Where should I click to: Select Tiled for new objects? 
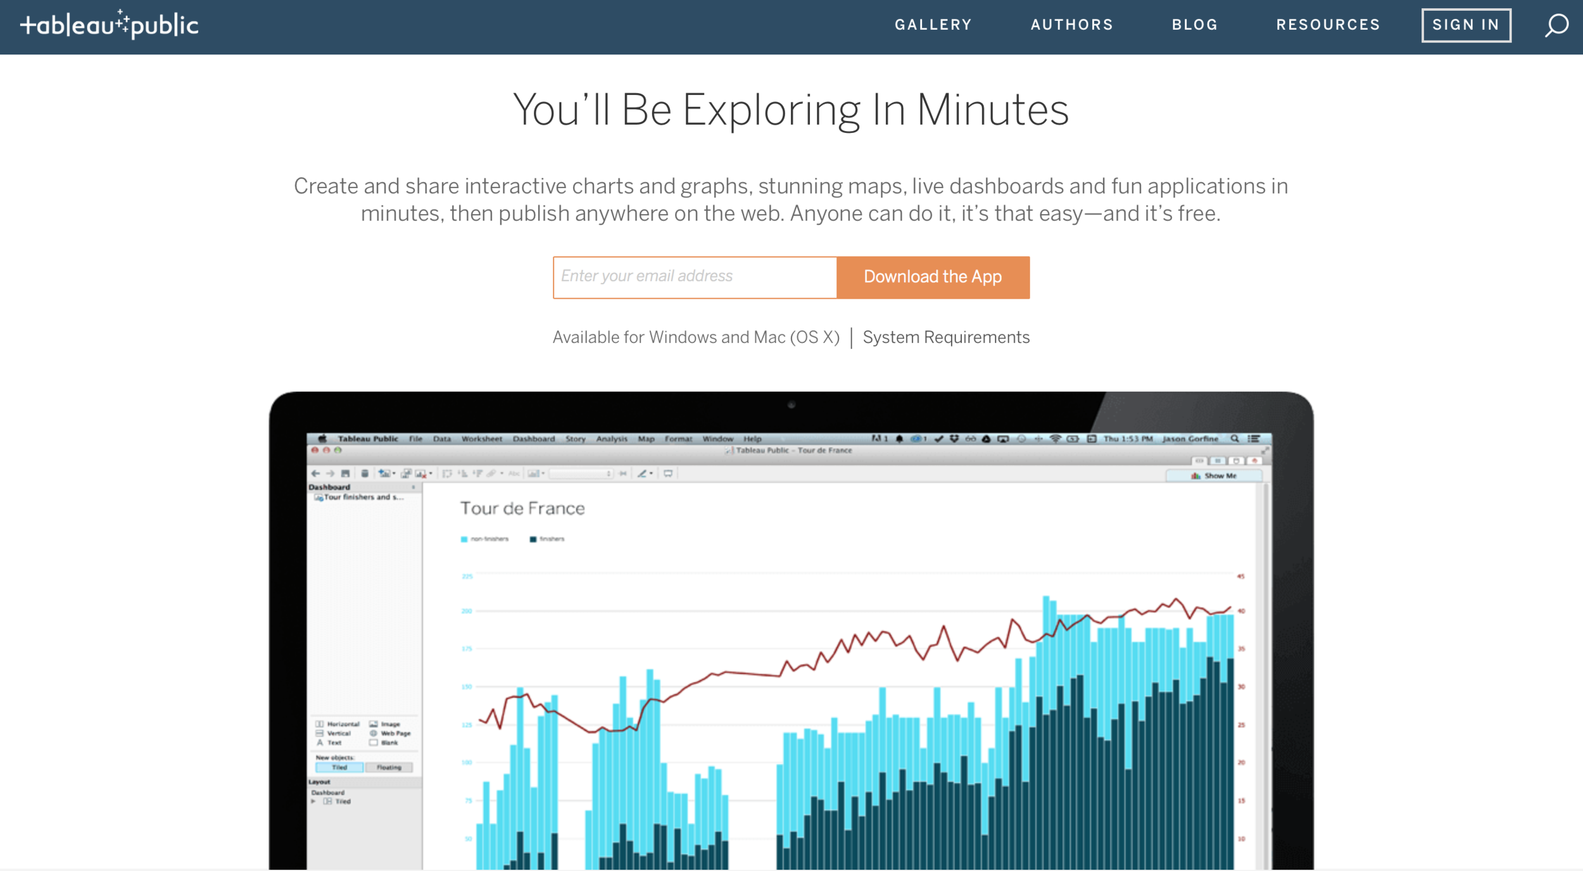point(339,767)
